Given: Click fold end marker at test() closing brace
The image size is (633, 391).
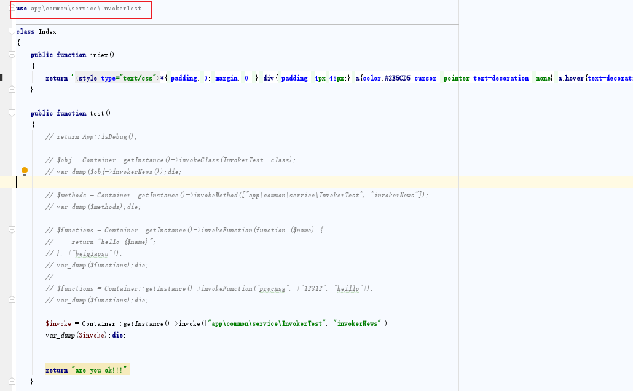Looking at the screenshot, I should pyautogui.click(x=12, y=381).
